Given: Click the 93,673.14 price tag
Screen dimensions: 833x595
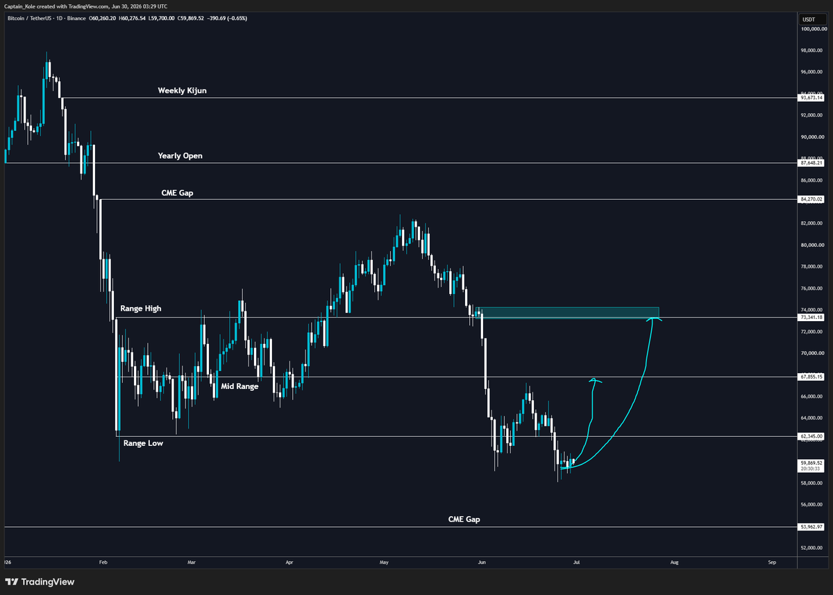Looking at the screenshot, I should point(811,98).
